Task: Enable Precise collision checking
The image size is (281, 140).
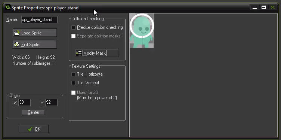Action: pos(73,27)
